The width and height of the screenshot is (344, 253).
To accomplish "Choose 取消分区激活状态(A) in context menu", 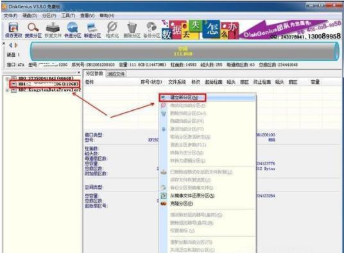I will coord(207,137).
